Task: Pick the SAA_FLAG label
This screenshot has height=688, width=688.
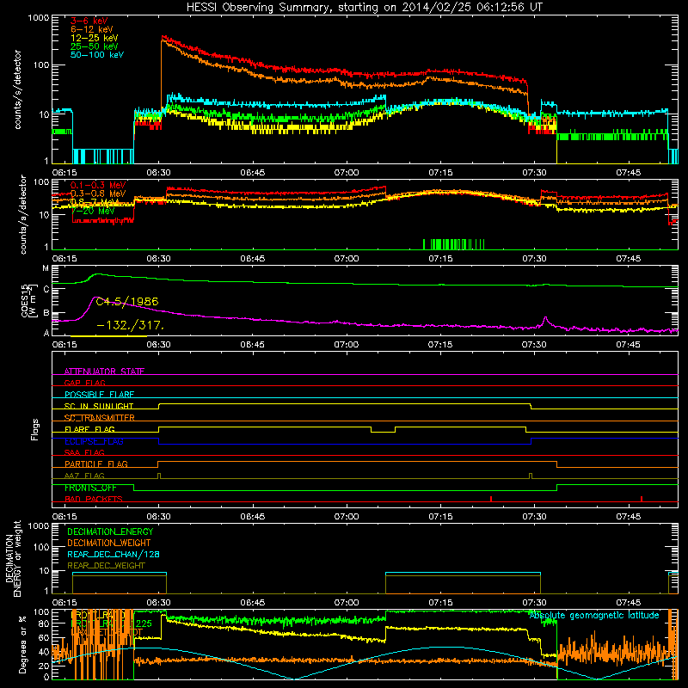Action: coord(84,452)
